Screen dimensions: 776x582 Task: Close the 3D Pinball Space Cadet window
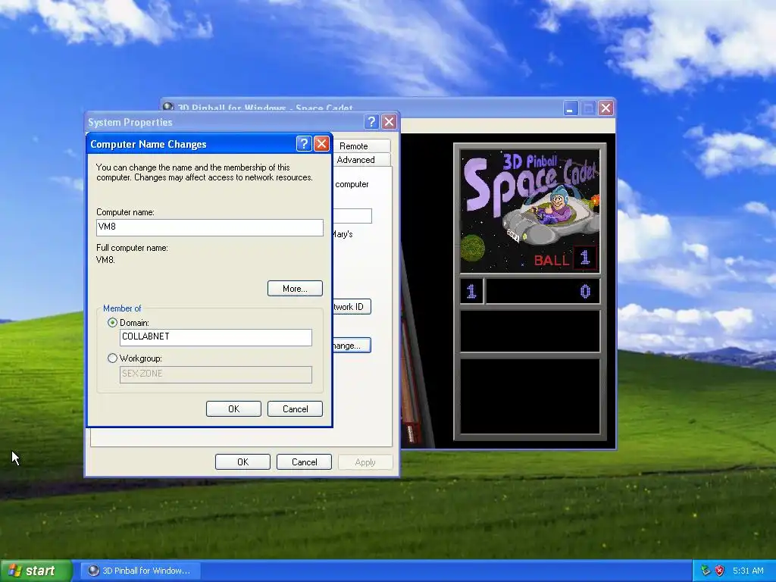tap(605, 108)
